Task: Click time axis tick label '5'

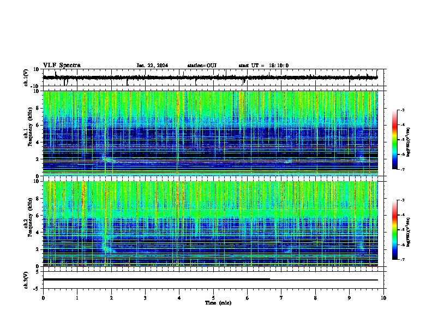Action: (x=213, y=298)
